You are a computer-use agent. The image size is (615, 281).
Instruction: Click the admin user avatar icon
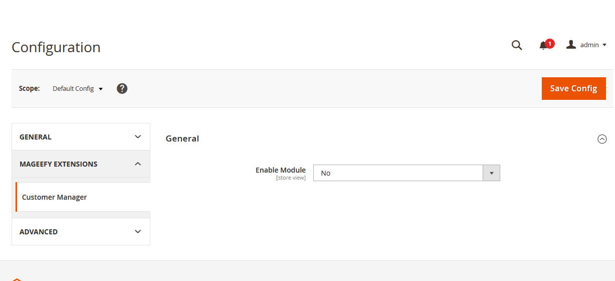click(571, 45)
